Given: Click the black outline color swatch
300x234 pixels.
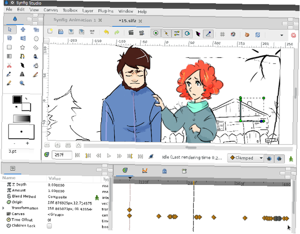Looking at the screenshot, I should pos(17,99).
